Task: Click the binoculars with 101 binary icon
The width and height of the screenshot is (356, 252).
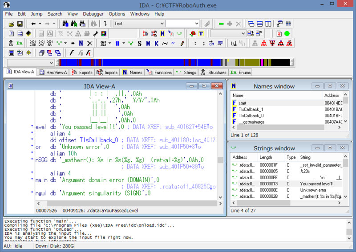Action: pos(82,24)
